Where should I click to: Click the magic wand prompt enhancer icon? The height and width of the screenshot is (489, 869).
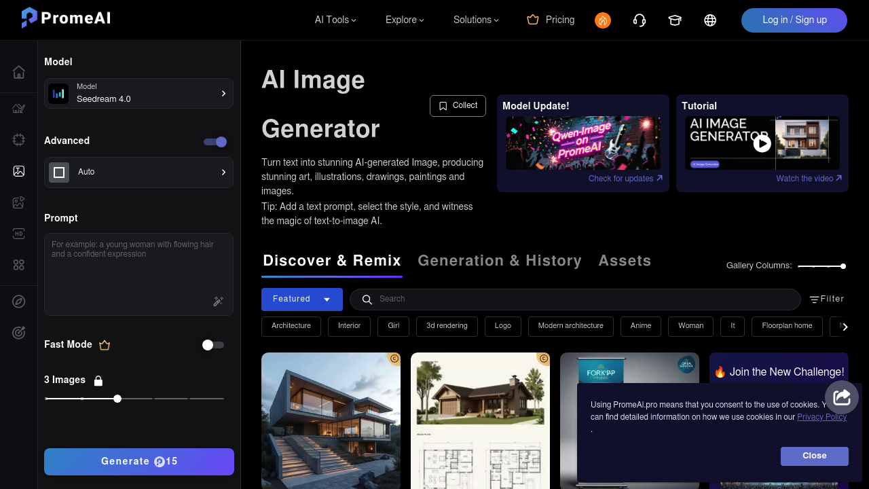(x=219, y=302)
